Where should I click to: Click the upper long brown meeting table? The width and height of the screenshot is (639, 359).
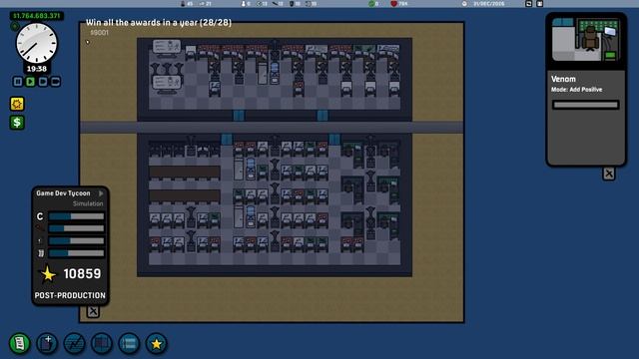[x=185, y=173]
